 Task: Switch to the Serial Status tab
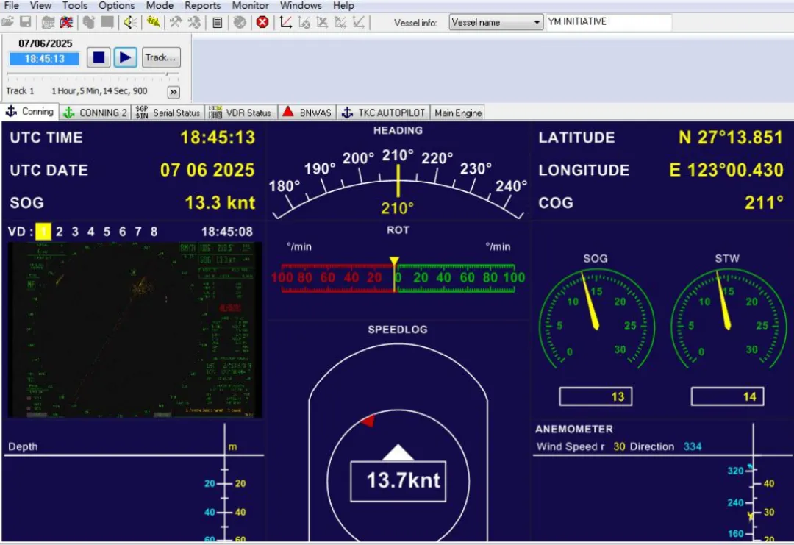pyautogui.click(x=168, y=113)
